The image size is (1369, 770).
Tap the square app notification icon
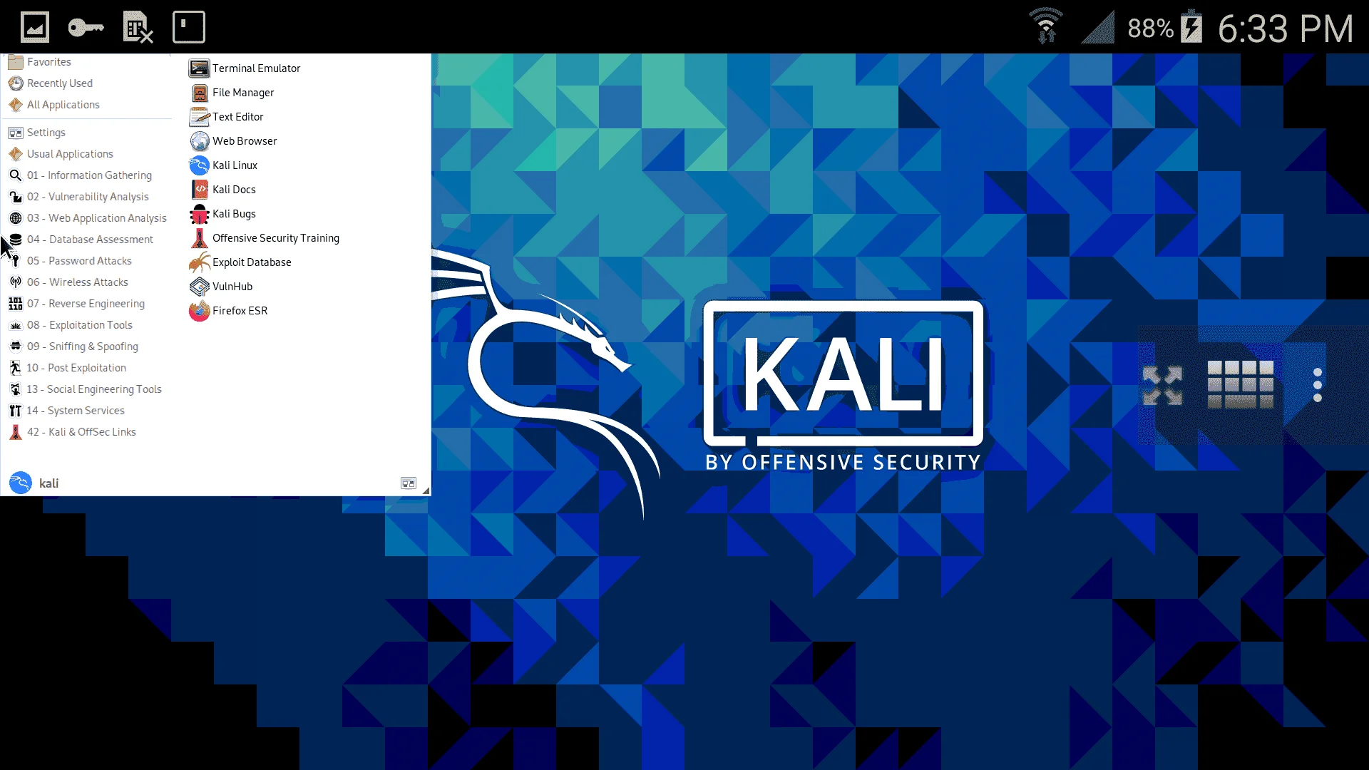tap(189, 27)
